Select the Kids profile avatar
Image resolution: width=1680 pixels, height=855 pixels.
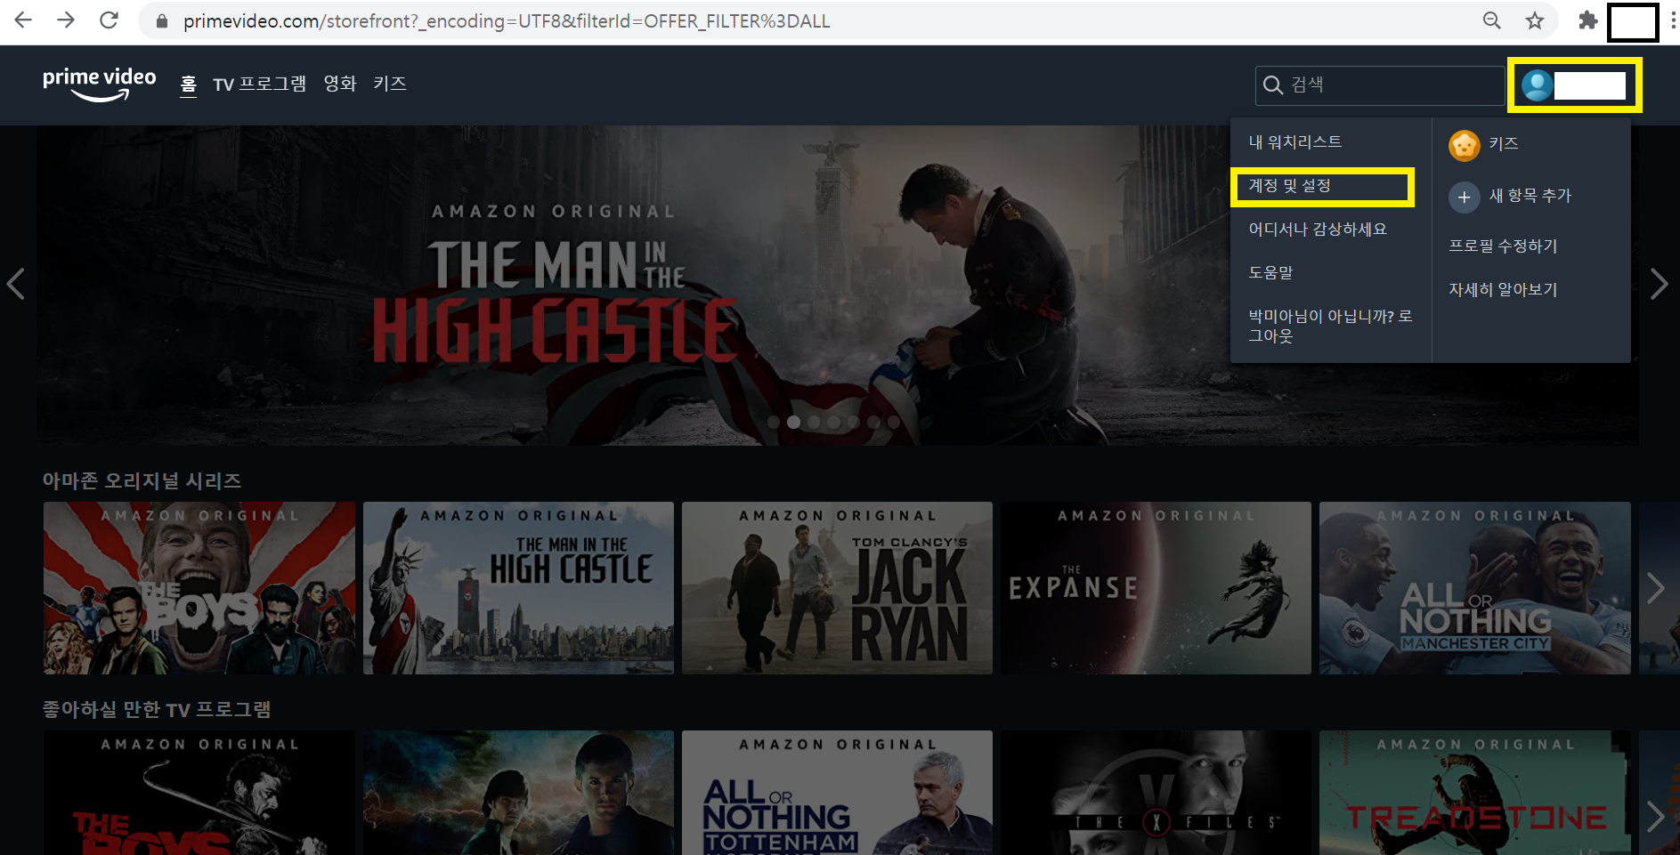pos(1465,144)
